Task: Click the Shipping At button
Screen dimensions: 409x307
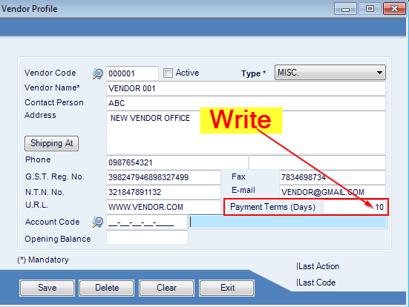Action: 52,143
